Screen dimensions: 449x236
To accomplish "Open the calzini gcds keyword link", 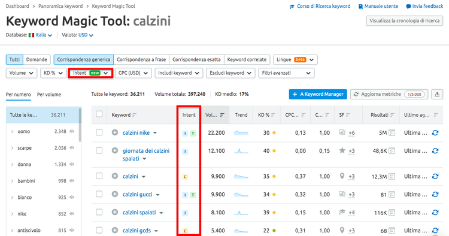I will [x=136, y=230].
